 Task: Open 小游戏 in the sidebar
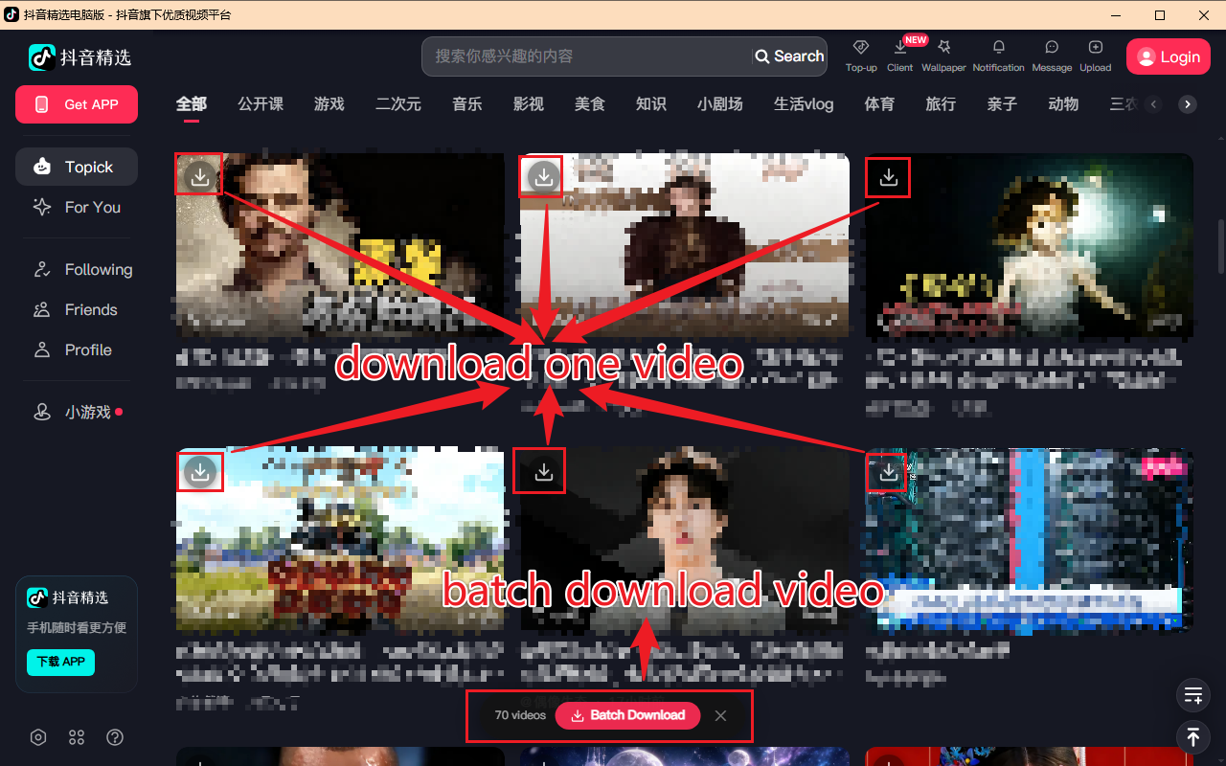pos(77,412)
